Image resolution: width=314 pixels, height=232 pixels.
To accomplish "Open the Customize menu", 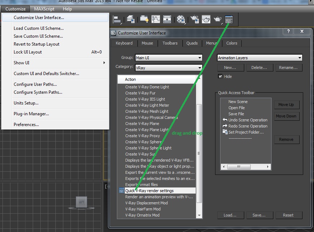I will click(15, 9).
